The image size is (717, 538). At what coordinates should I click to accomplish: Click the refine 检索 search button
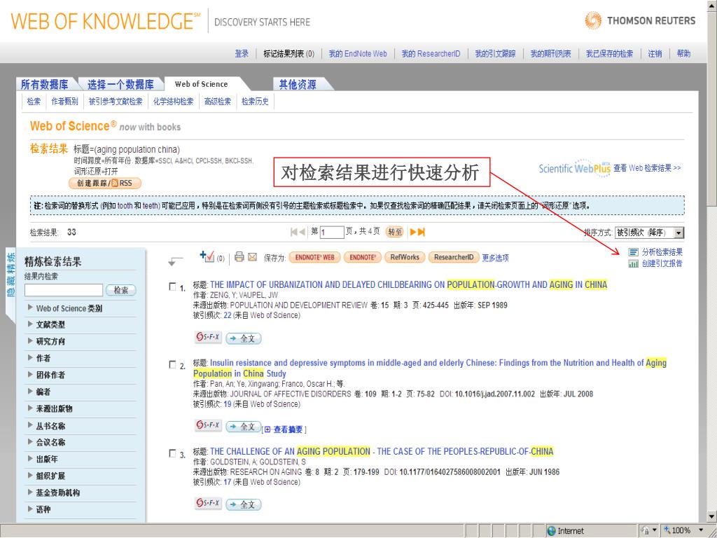point(120,290)
